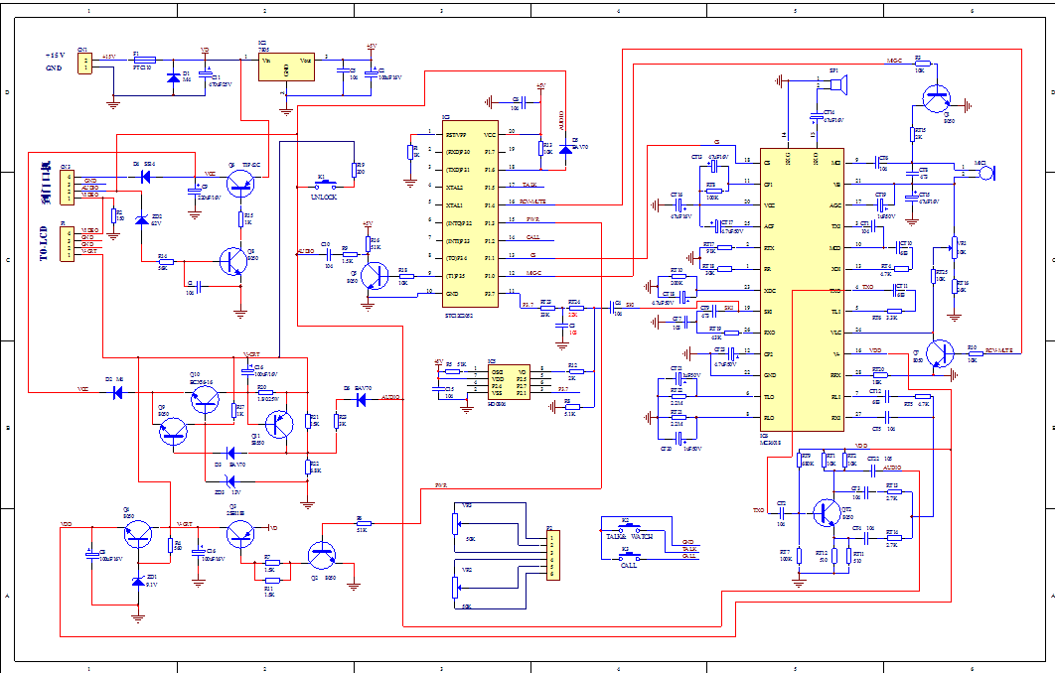This screenshot has height=673, width=1055.
Task: Click the VR3 50K potentiometer
Action: (456, 523)
